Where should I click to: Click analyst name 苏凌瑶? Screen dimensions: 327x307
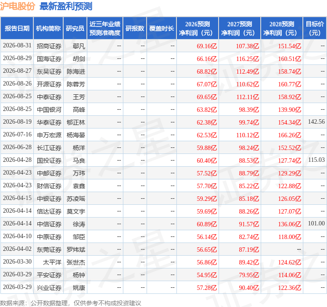76,199
